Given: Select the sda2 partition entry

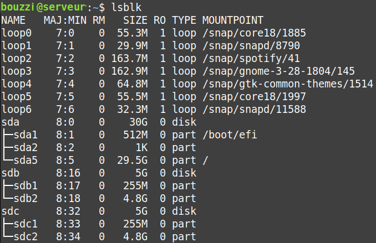Looking at the screenshot, I should pyautogui.click(x=26, y=147).
